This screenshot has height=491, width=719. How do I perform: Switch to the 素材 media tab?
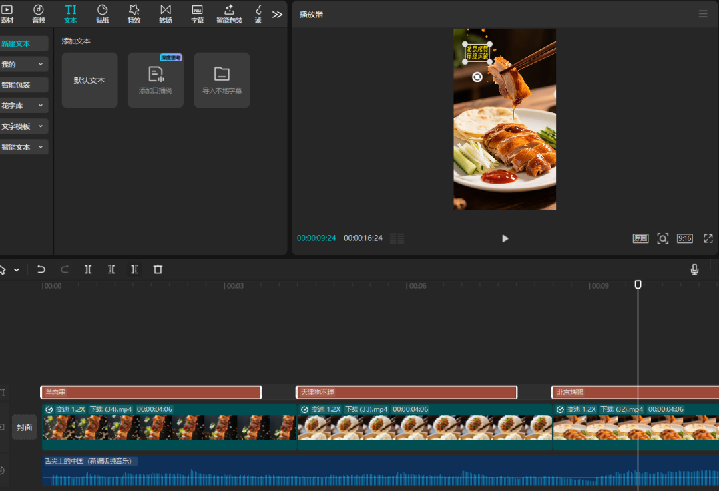(8, 13)
